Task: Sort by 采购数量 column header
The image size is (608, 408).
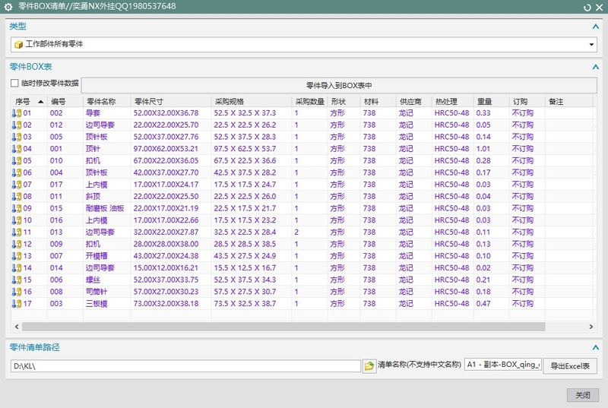Action: (309, 102)
